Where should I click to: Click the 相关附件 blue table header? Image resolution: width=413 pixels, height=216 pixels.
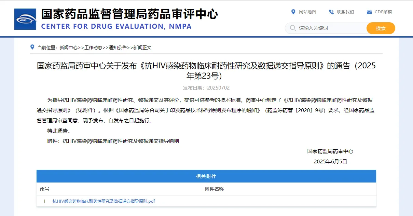point(206,176)
